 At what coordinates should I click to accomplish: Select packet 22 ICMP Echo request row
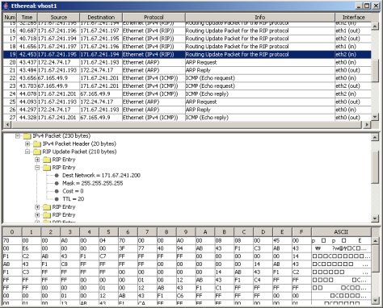187,78
